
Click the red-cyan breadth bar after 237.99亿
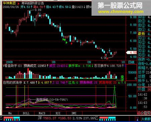pos(108,119)
